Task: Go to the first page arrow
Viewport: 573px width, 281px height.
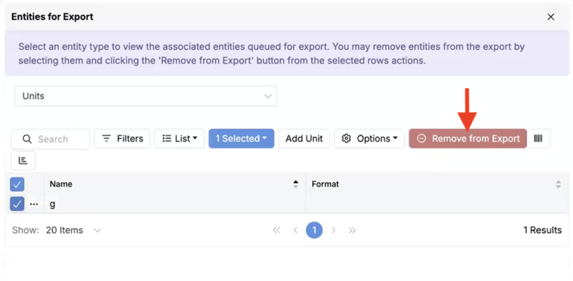Action: click(x=276, y=230)
